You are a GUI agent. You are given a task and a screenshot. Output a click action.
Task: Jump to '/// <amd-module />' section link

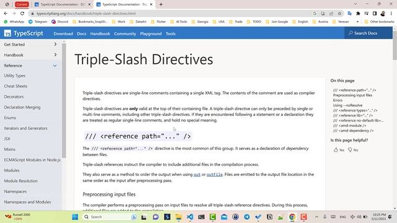pos(349,126)
